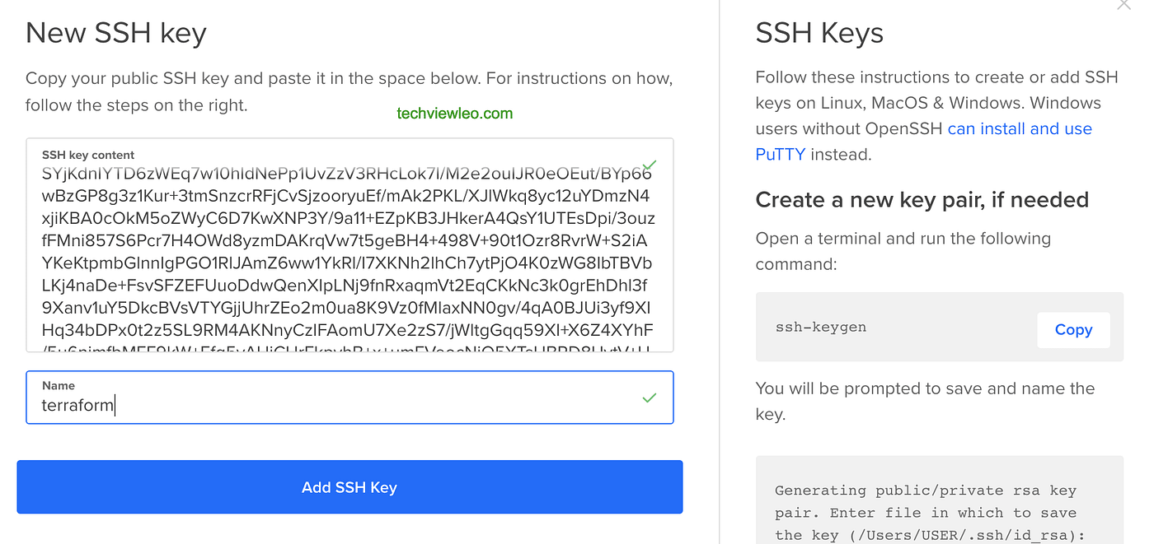Click the New SSH key heading
Screen dimensions: 1154x544
[115, 33]
